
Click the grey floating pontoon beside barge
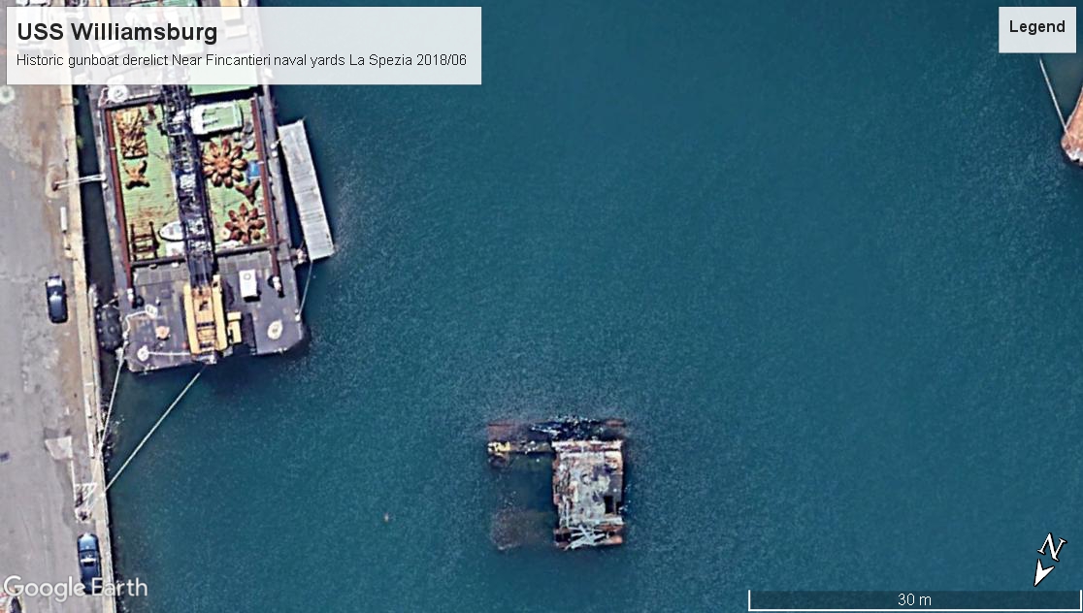[x=306, y=188]
